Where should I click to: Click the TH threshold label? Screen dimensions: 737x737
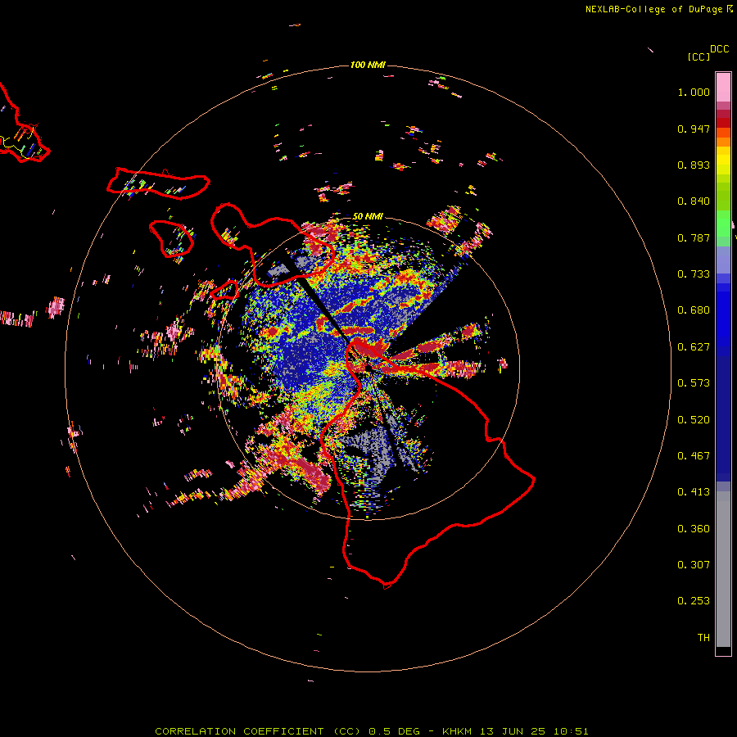click(x=703, y=638)
